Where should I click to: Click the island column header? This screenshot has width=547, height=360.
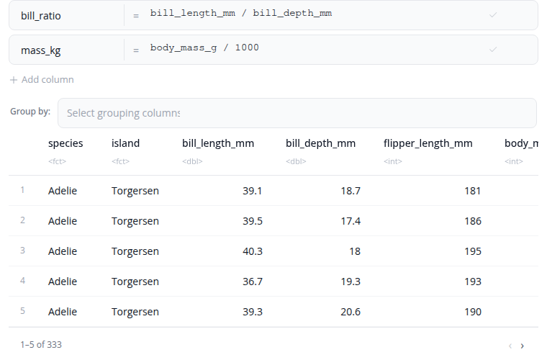coord(125,143)
